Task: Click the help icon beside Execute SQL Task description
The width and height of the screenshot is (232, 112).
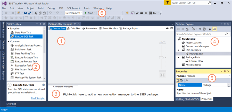Action: tap(44, 85)
